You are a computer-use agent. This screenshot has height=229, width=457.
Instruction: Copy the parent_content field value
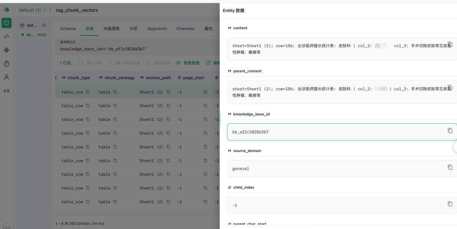pos(450,87)
